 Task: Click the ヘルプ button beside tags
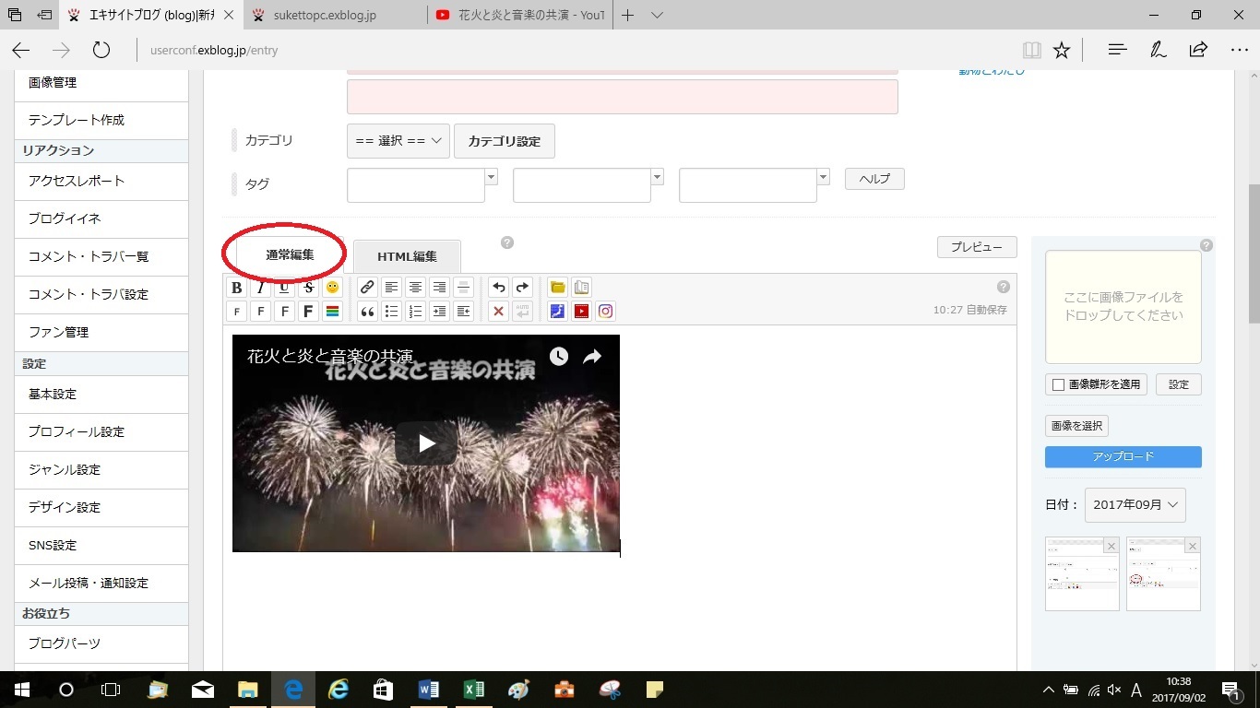point(874,179)
